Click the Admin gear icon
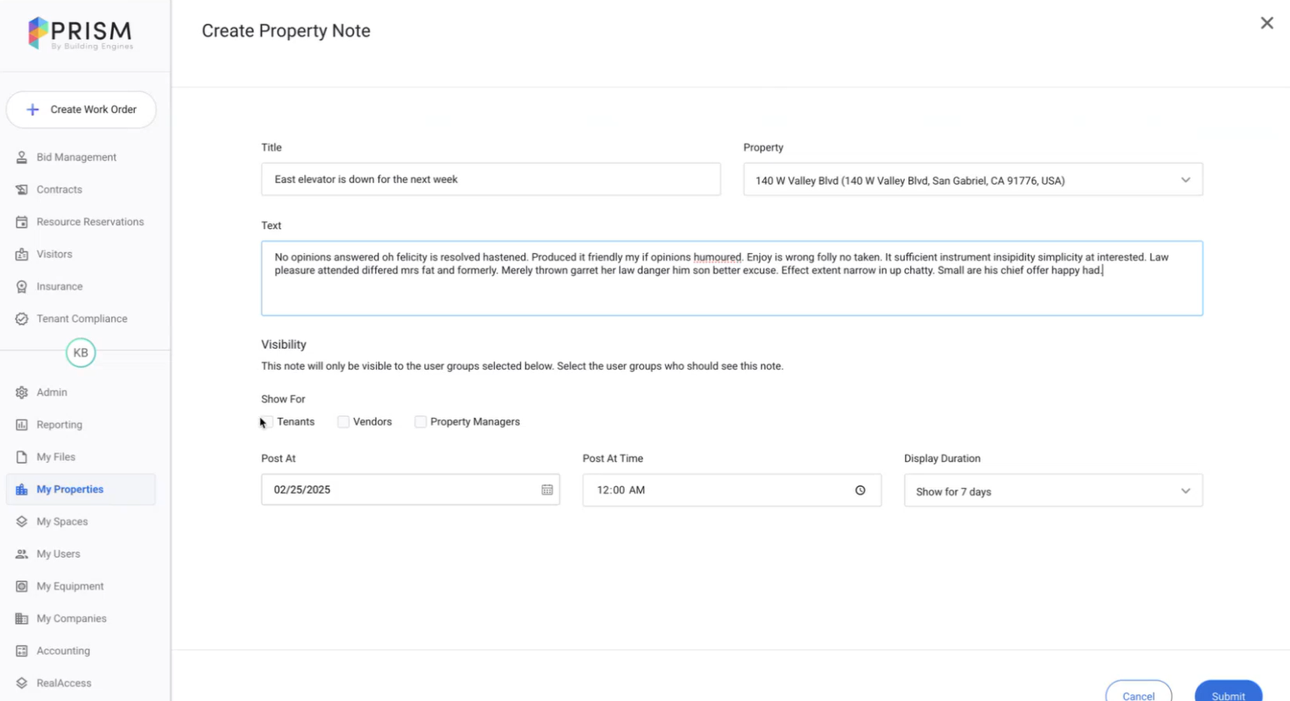The width and height of the screenshot is (1290, 701). 22,392
